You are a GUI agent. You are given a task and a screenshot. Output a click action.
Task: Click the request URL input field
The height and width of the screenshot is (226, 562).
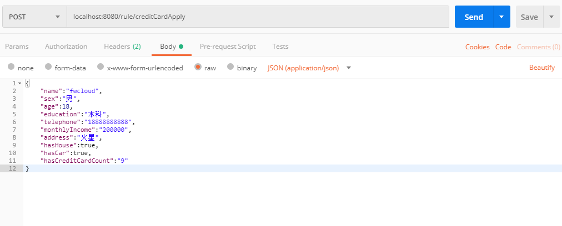point(258,17)
